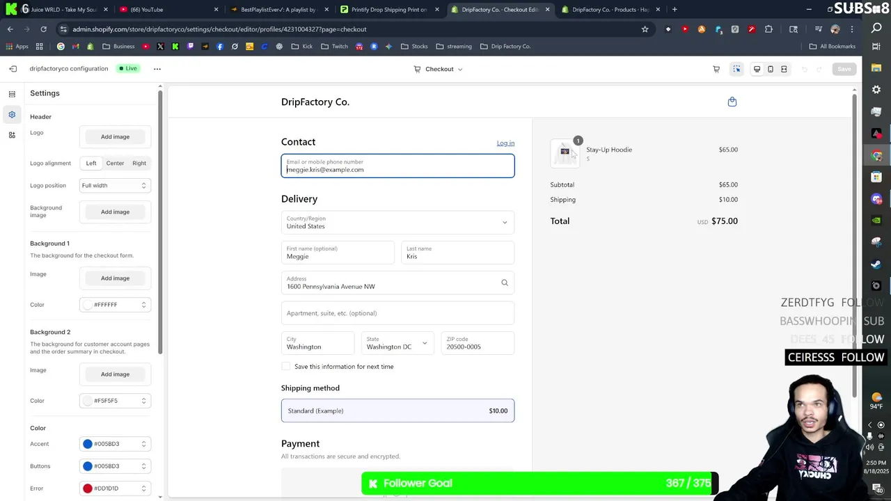Viewport: 891px width, 501px height.
Task: Click the address search magnifier icon
Action: (505, 283)
